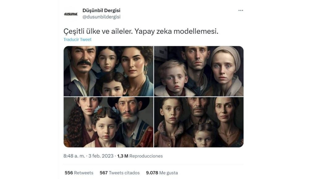View the 1,3 M Reproducciones count
The height and width of the screenshot is (179, 318).
coord(140,156)
